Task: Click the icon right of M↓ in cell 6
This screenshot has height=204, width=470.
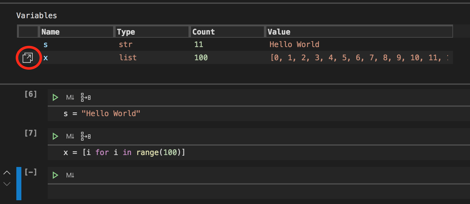Action: (x=85, y=98)
